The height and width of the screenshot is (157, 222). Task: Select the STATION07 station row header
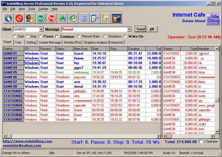coord(13,120)
